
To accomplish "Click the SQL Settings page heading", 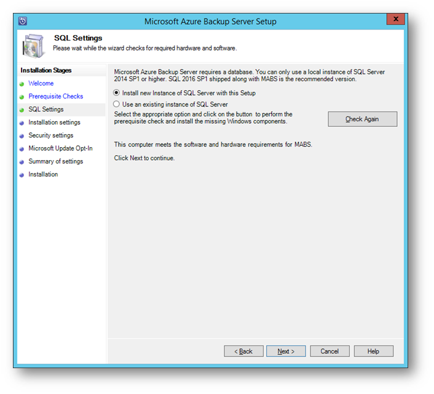I will (x=78, y=38).
